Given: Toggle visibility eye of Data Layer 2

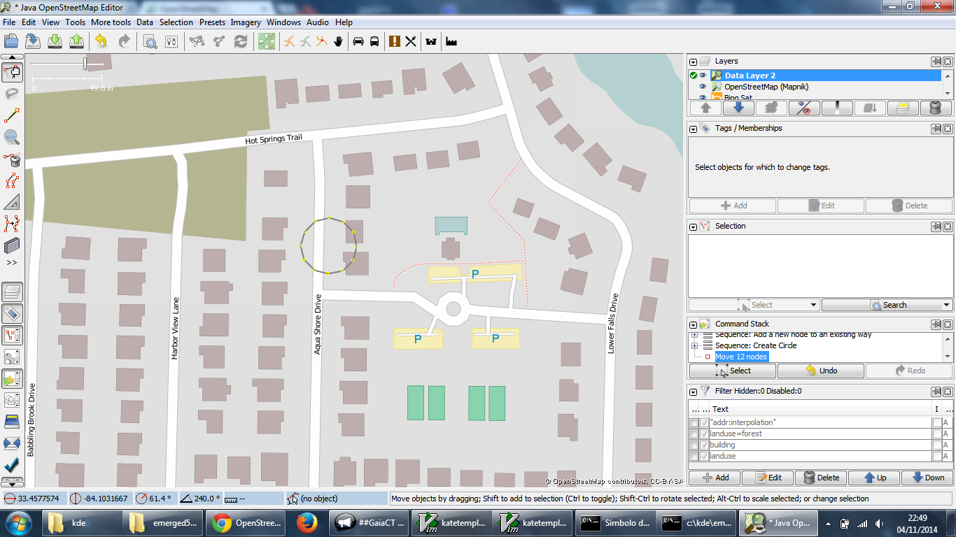Looking at the screenshot, I should pos(703,76).
